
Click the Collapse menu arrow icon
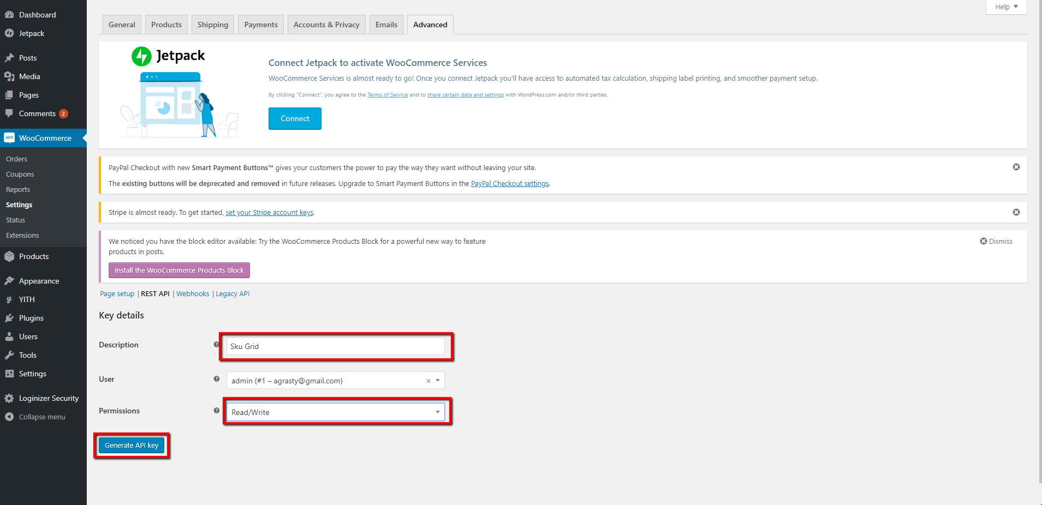coord(9,417)
